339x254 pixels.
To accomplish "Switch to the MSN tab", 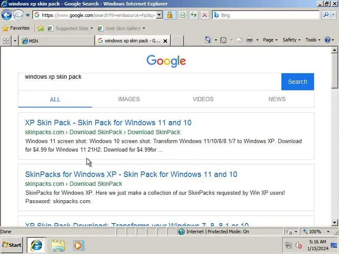I will tap(57, 41).
